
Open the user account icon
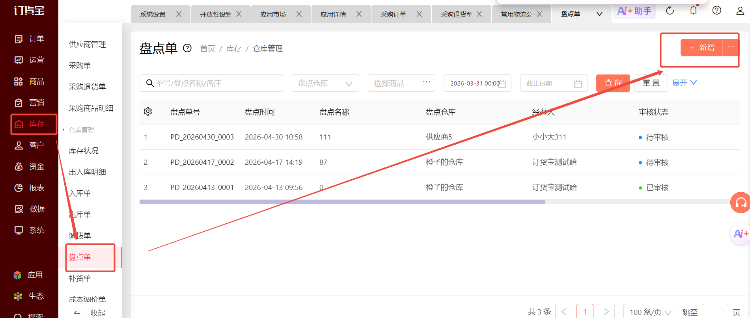point(740,11)
